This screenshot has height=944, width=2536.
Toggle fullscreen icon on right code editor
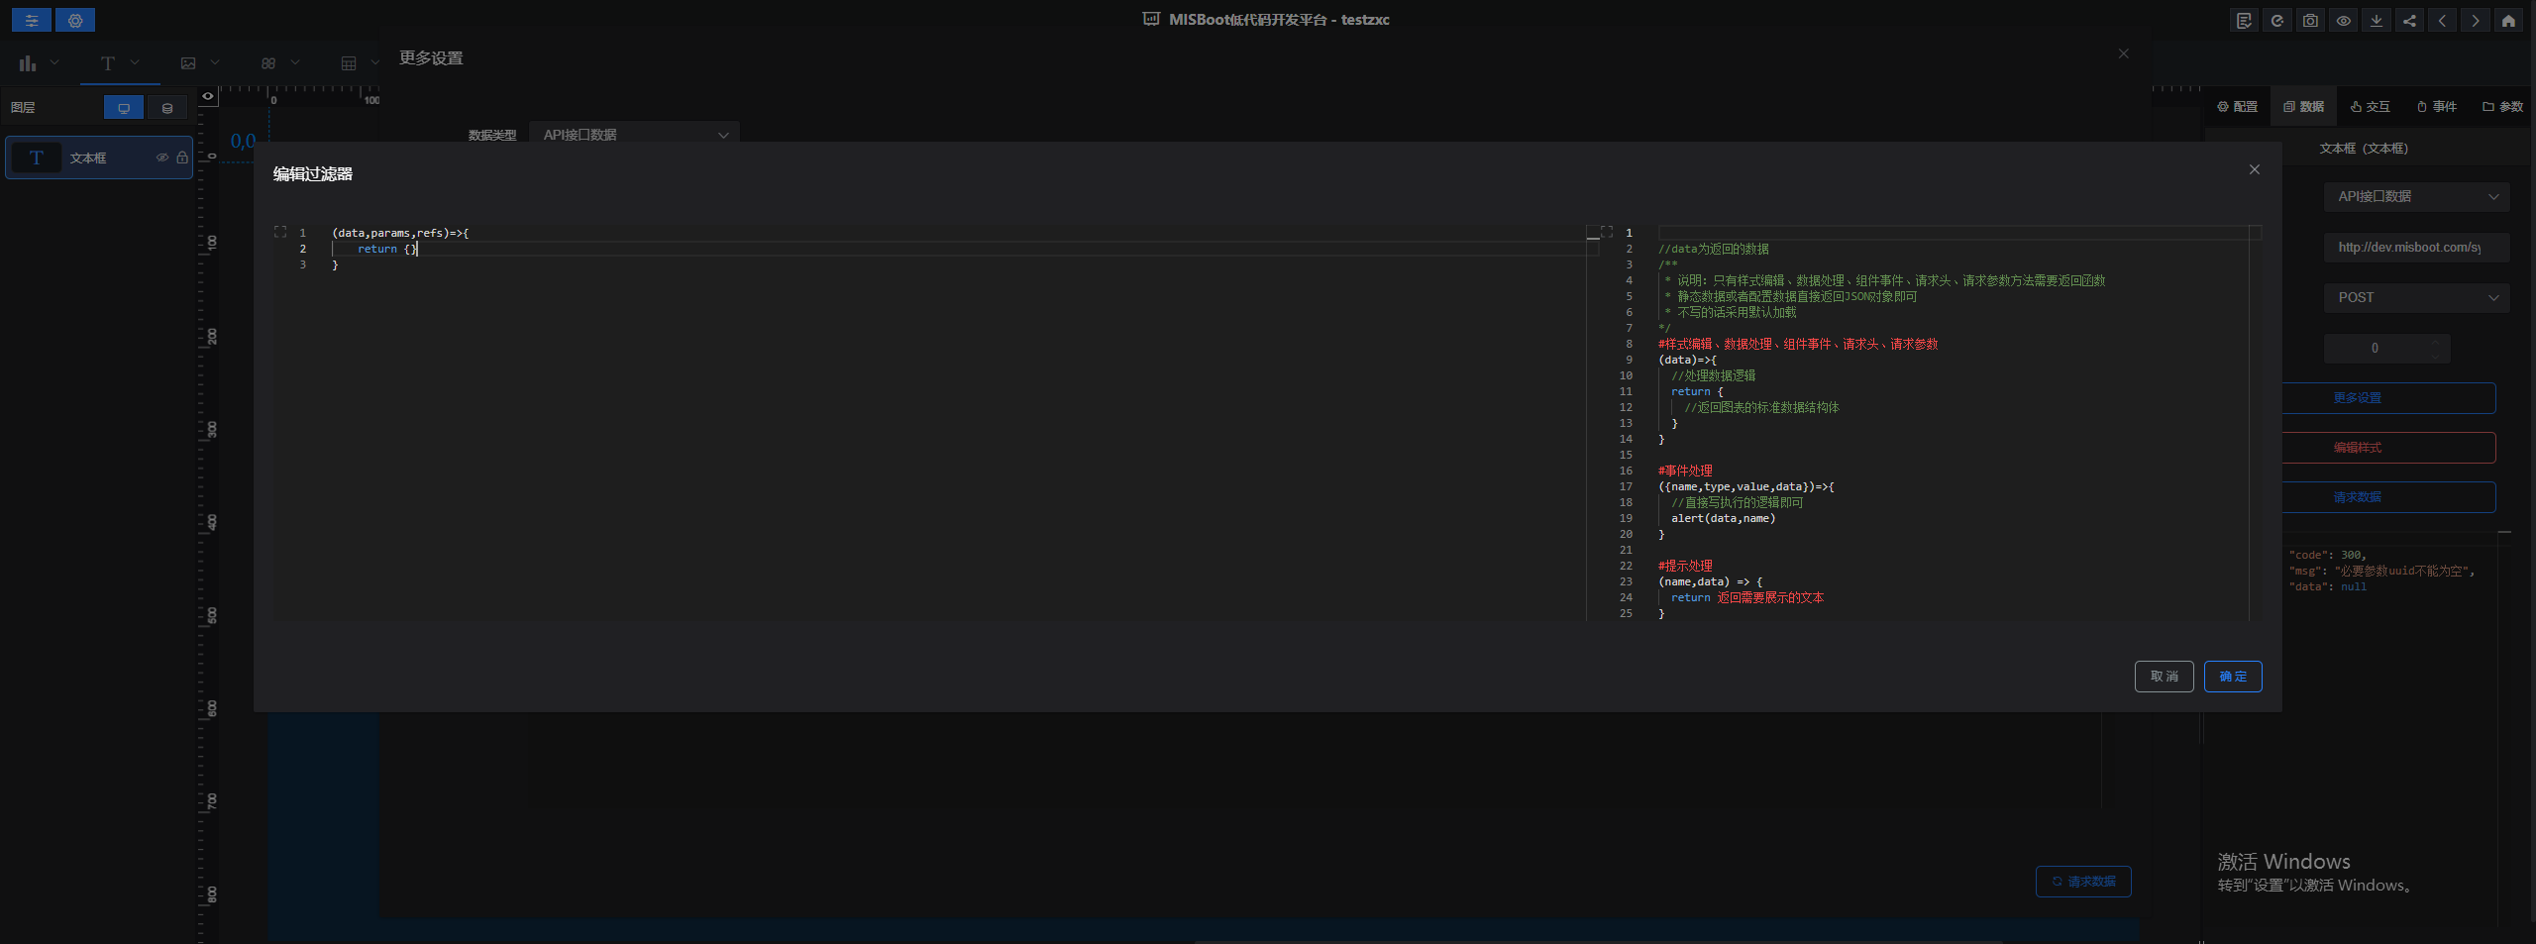(x=1607, y=232)
